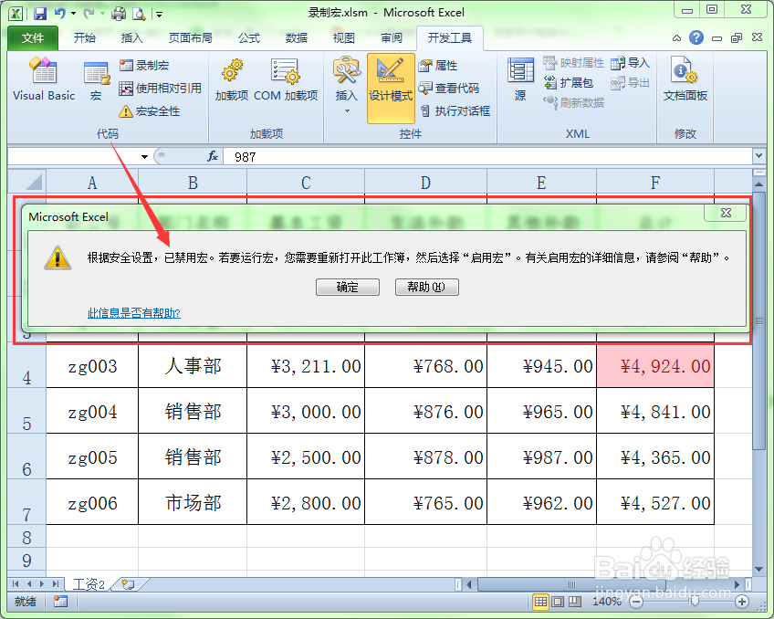Click 帮助(H) in the dialog
Viewport: 774px width, 619px height.
click(426, 287)
